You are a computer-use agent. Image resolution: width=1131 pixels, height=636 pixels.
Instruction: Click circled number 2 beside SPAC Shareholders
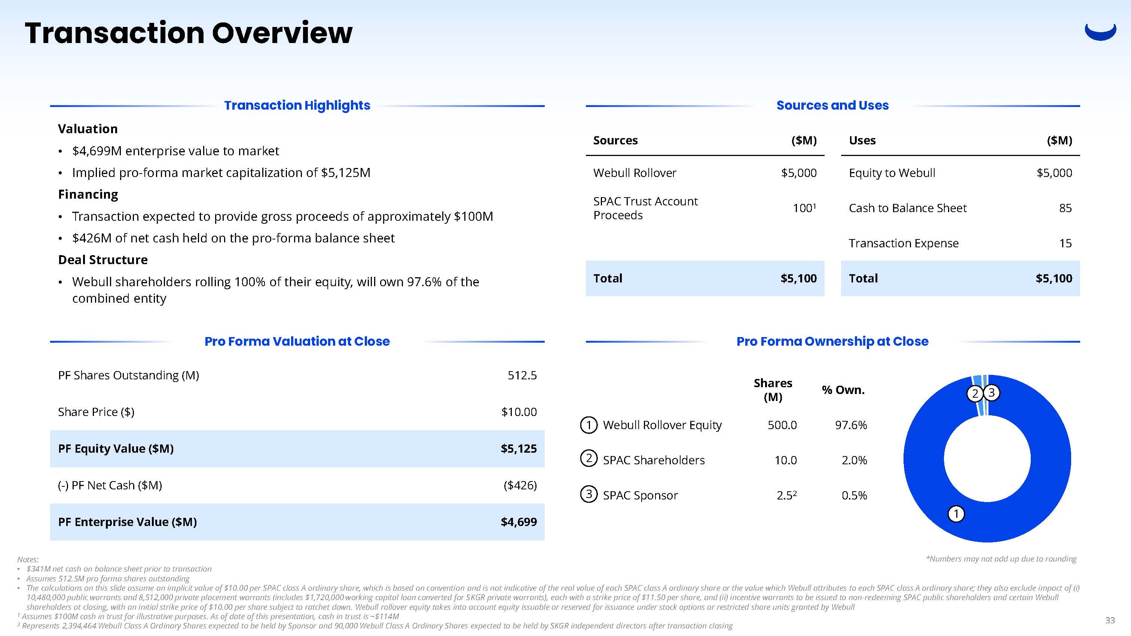tap(589, 459)
